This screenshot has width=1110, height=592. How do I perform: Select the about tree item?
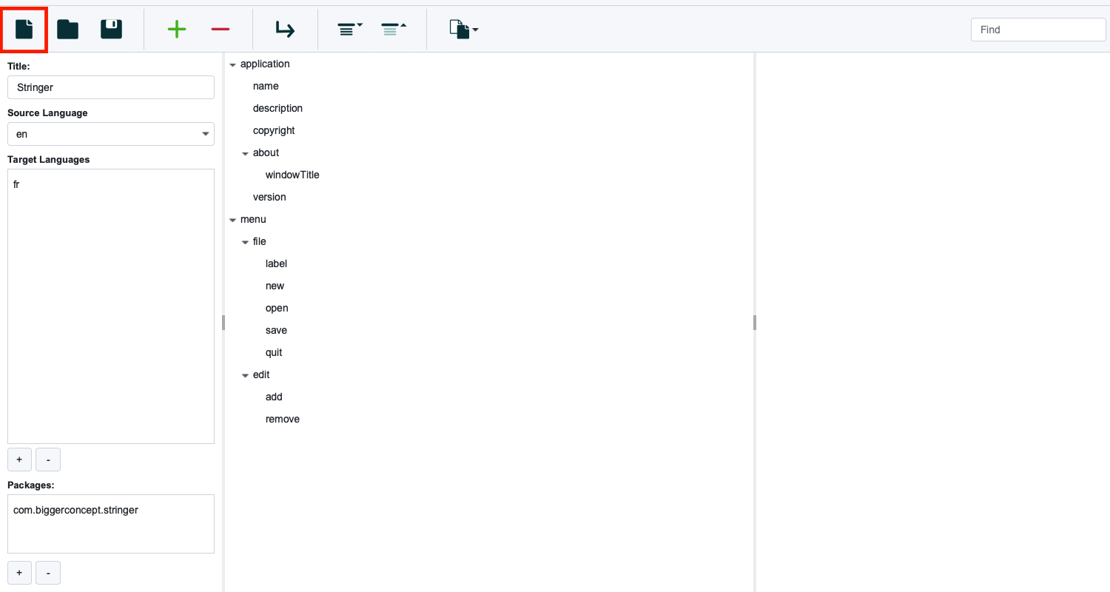[266, 152]
